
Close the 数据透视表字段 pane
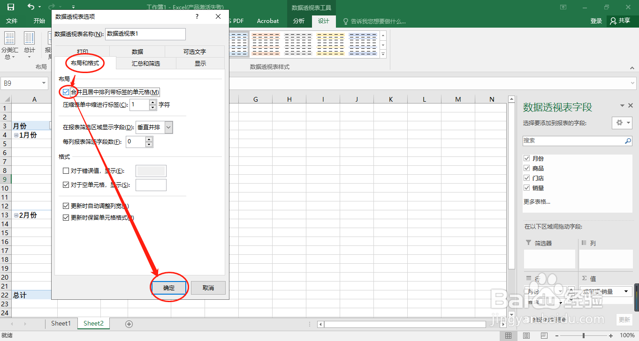pyautogui.click(x=631, y=106)
